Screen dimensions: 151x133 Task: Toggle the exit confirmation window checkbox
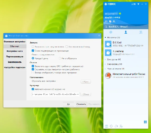coord(33,51)
